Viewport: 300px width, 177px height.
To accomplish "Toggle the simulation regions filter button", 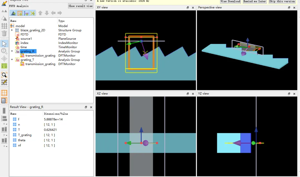I will click(x=20, y=13).
